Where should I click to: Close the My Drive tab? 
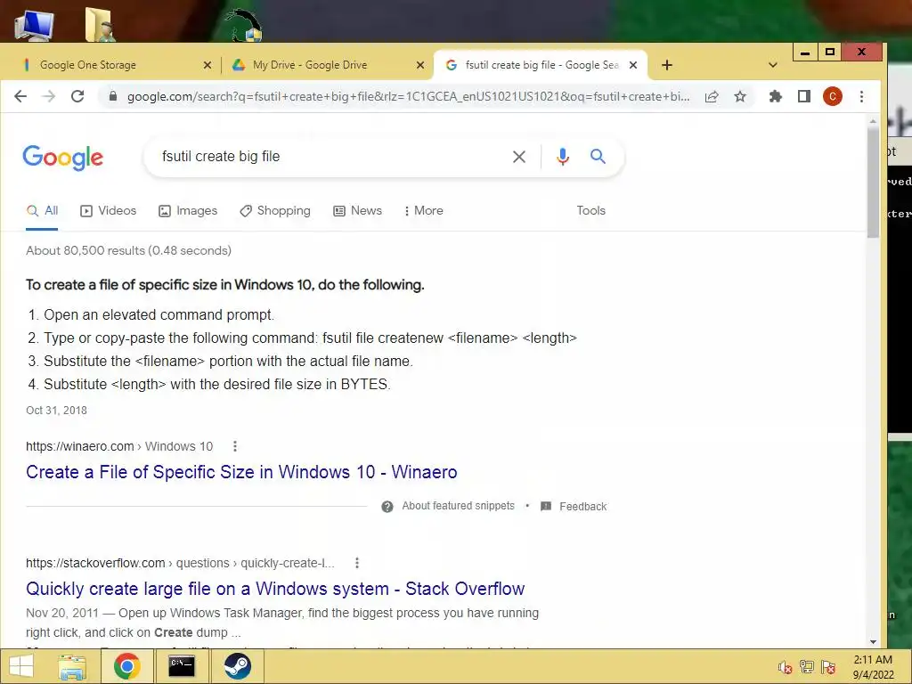coord(420,65)
